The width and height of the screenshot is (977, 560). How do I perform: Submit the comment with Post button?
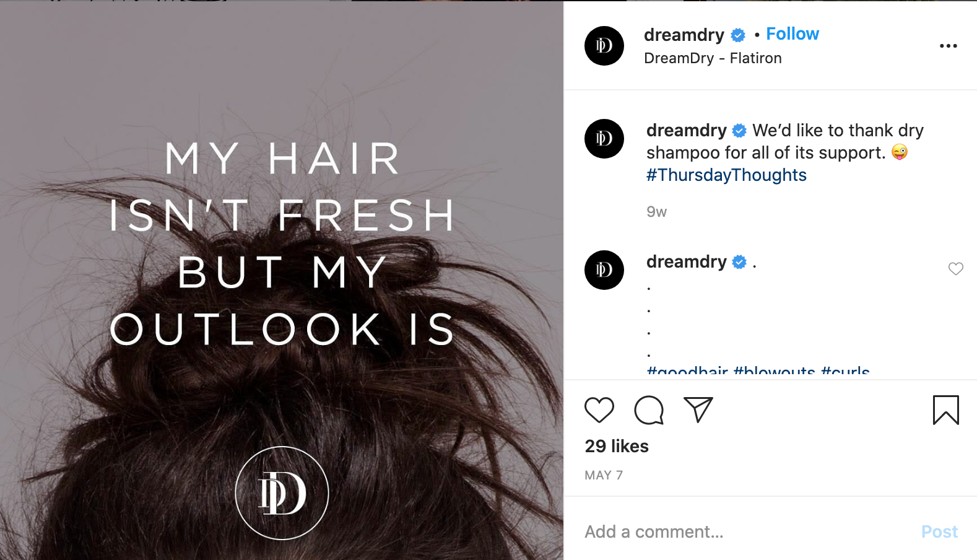pyautogui.click(x=939, y=532)
